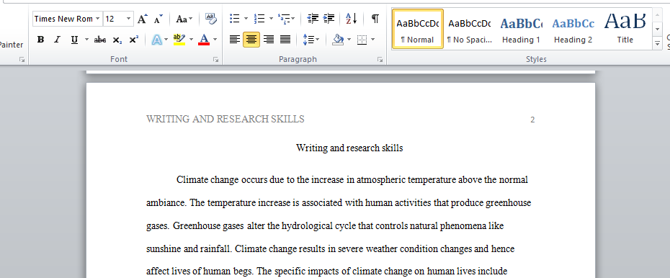Apply the Heading 1 style

pos(521,29)
